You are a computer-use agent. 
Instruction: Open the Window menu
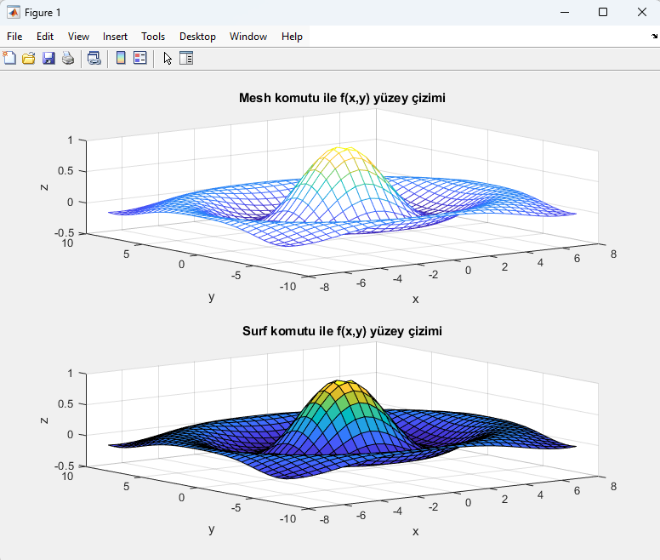click(x=248, y=37)
